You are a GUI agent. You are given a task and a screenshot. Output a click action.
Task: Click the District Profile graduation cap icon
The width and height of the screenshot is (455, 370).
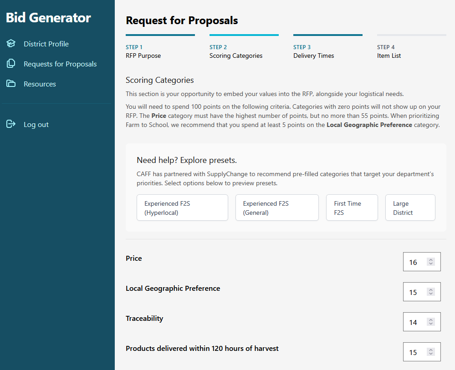pos(11,44)
